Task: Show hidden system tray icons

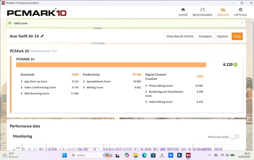Action: pos(210,155)
